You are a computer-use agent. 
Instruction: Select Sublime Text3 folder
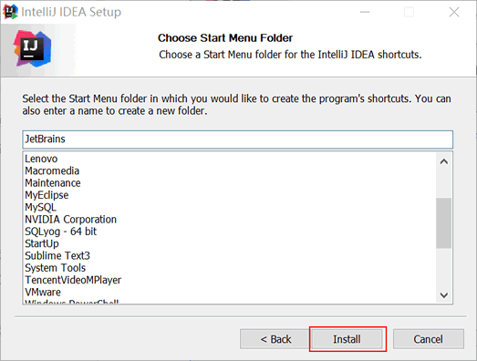point(57,256)
